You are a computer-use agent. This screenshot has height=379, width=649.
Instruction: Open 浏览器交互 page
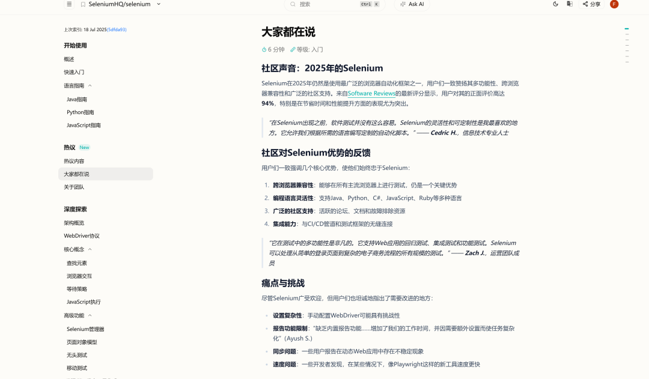click(x=79, y=276)
